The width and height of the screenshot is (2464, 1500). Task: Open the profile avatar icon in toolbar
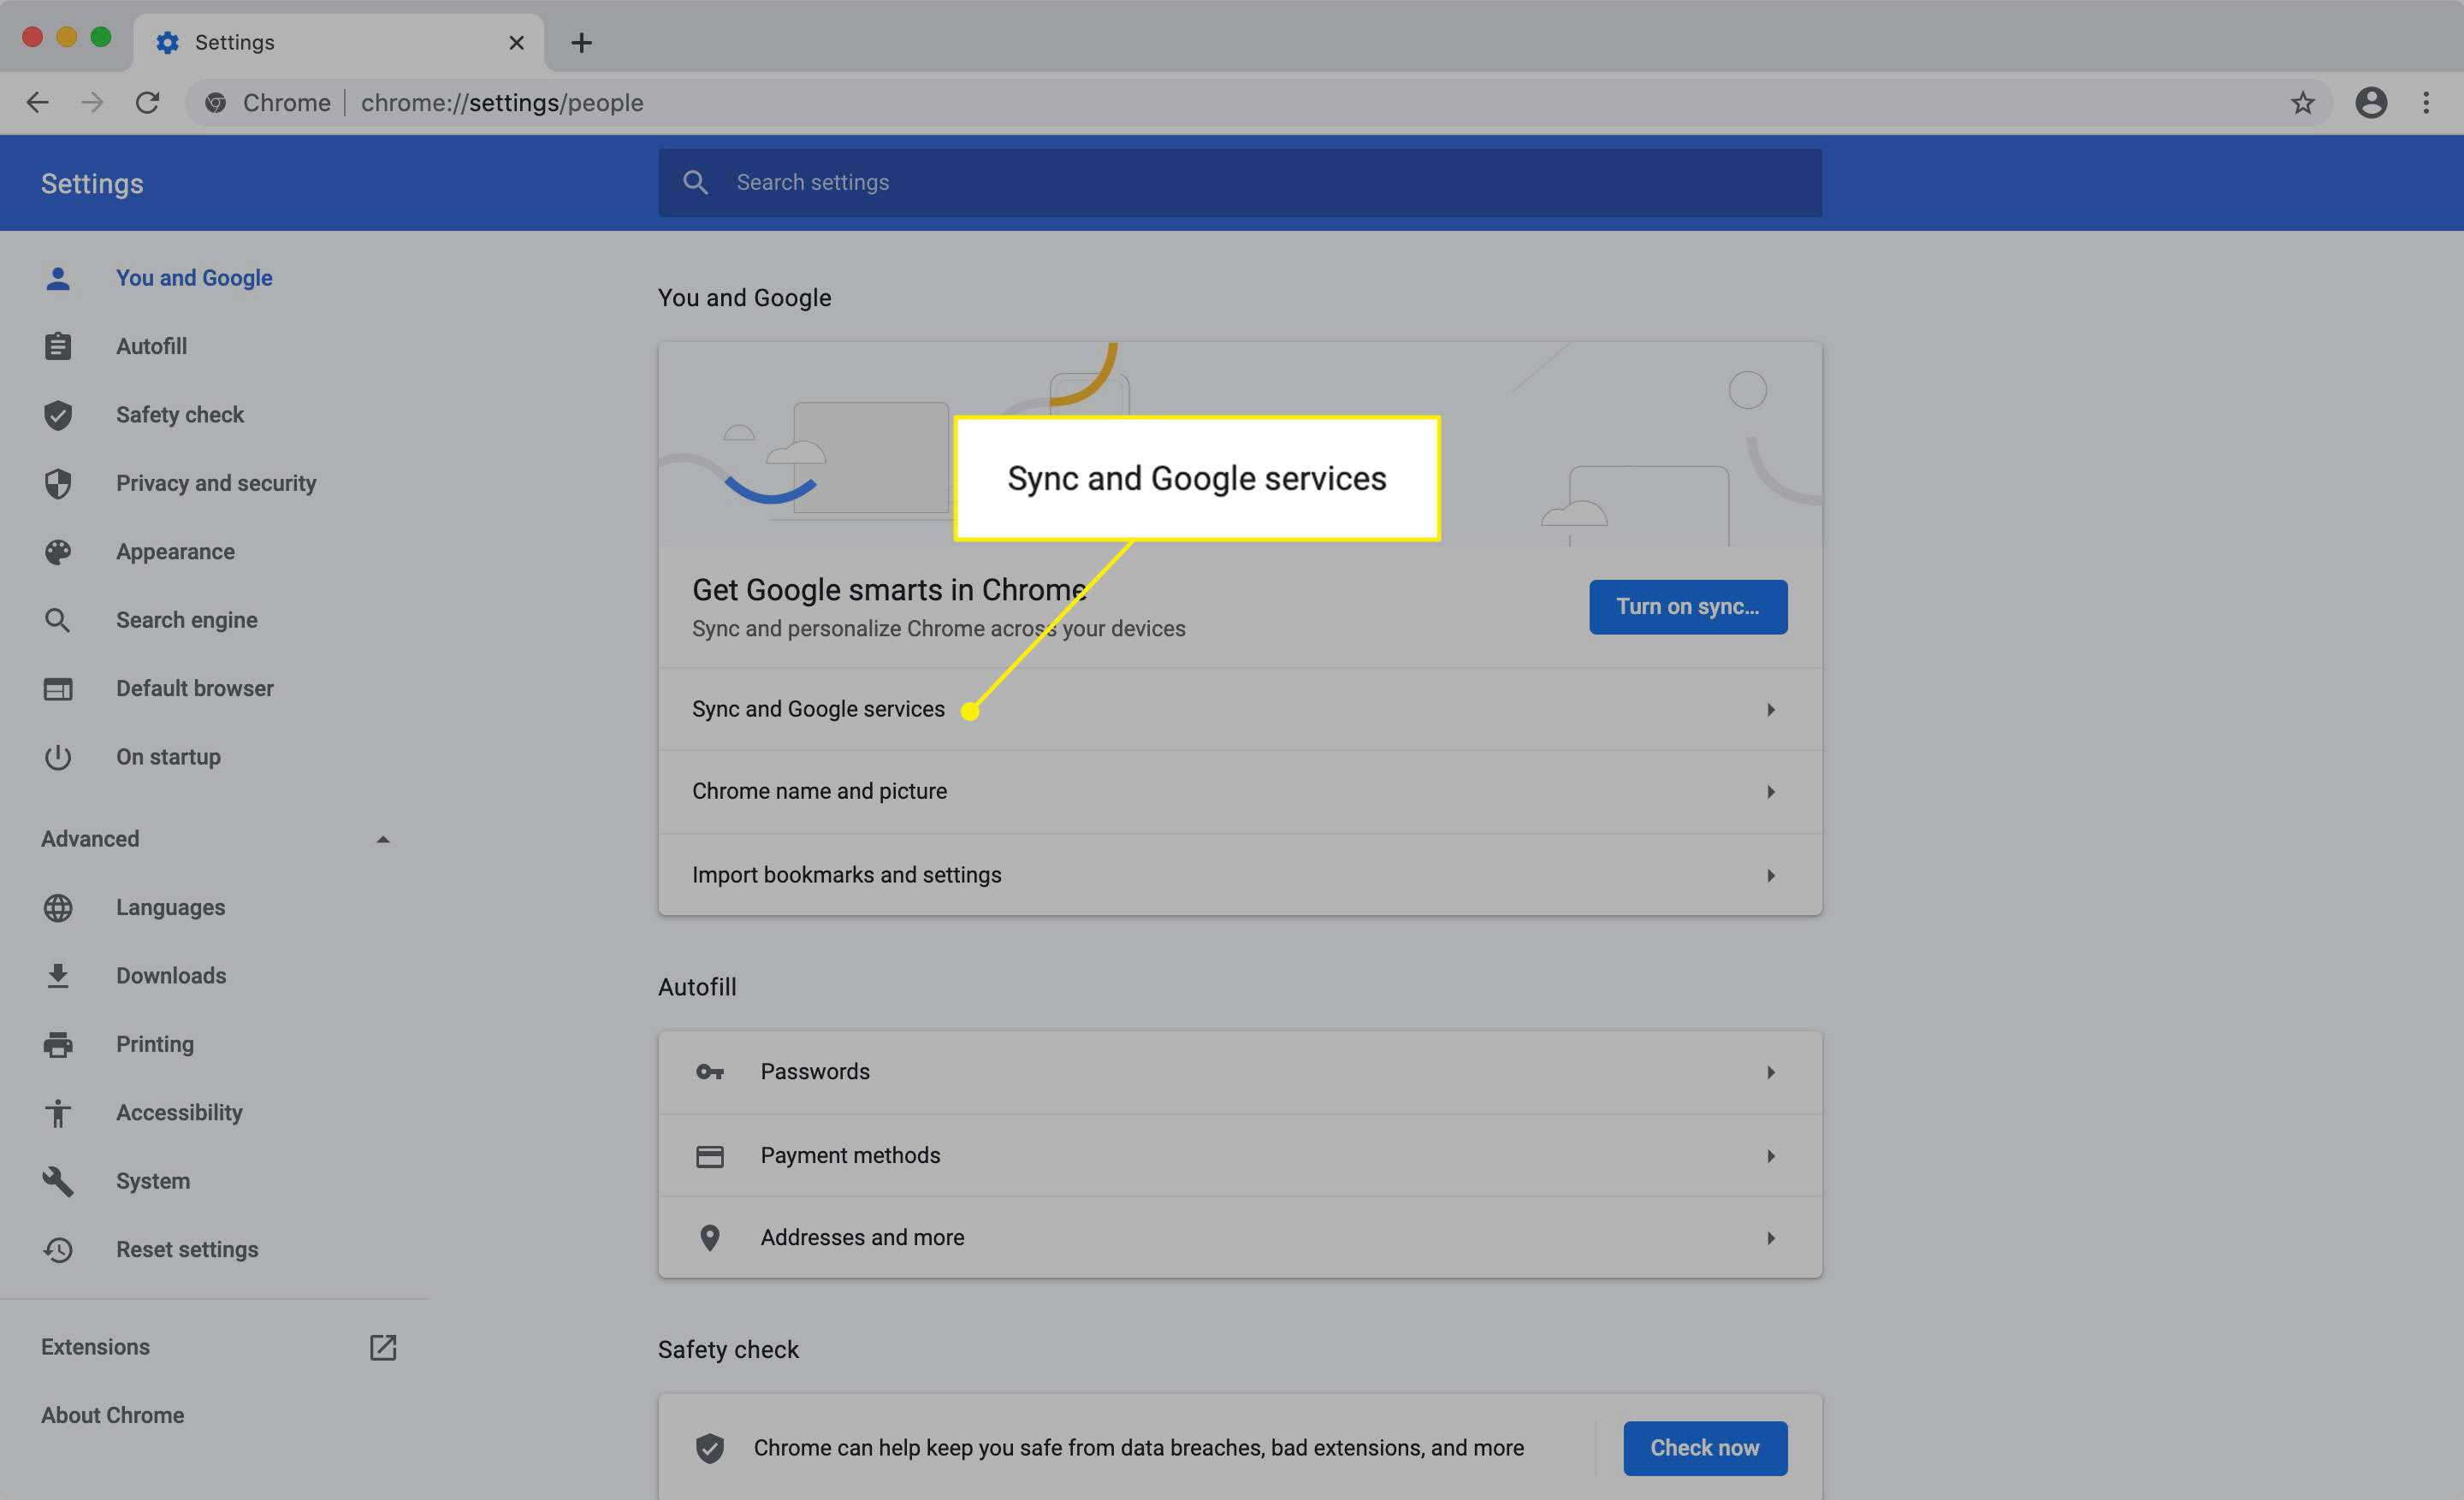pyautogui.click(x=2371, y=102)
